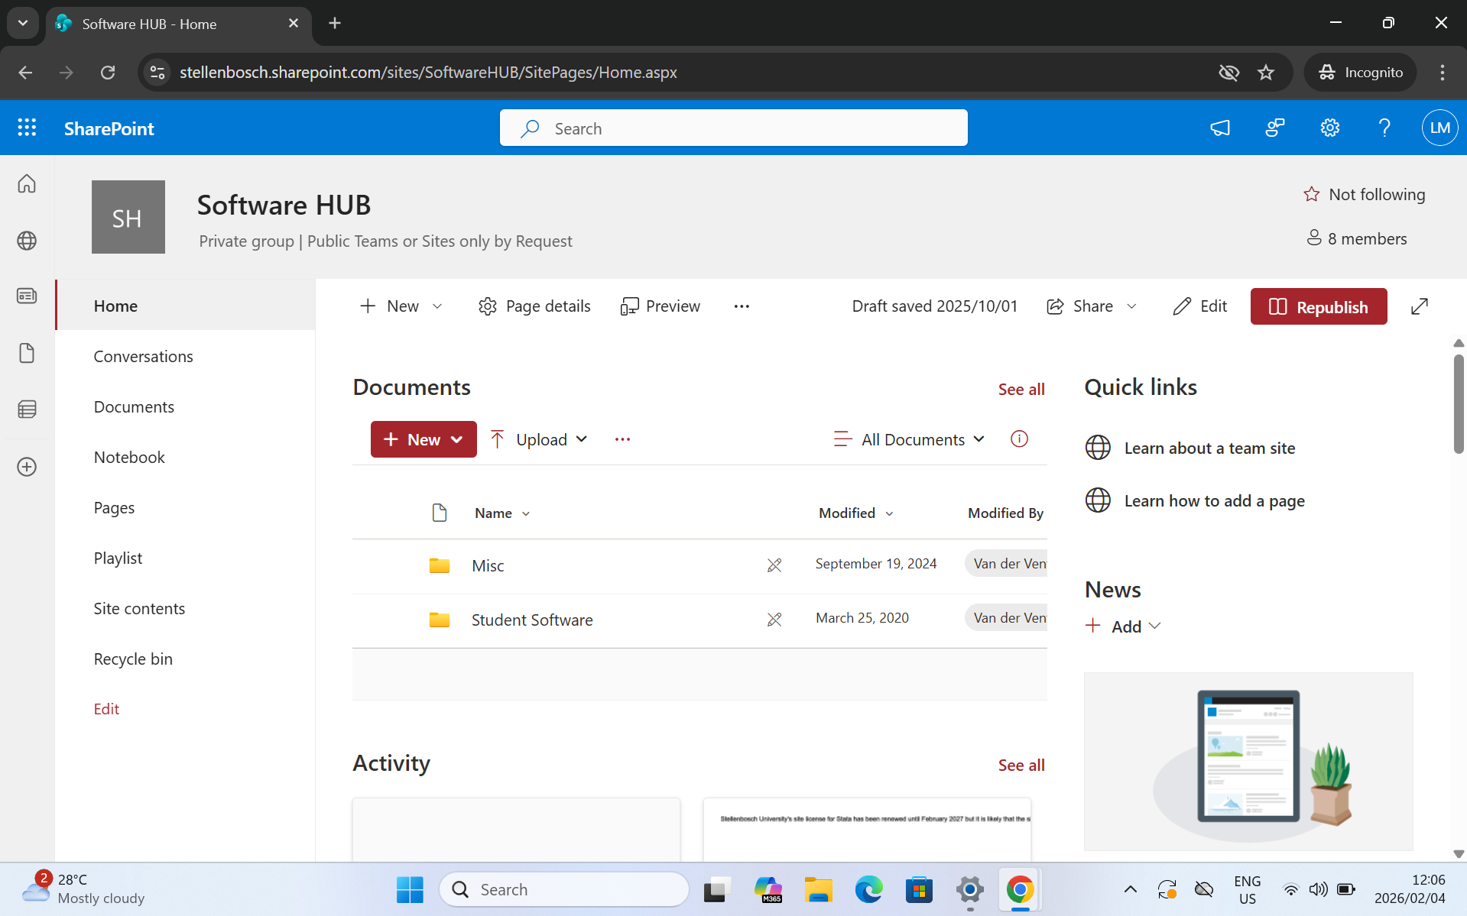The height and width of the screenshot is (916, 1467).
Task: Open the Share dropdown in the command bar
Action: (1092, 306)
